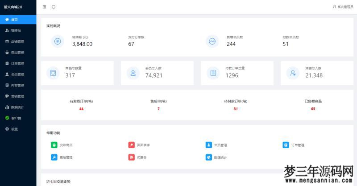Click the 销售额 (元) label
The height and width of the screenshot is (186, 357).
point(80,37)
